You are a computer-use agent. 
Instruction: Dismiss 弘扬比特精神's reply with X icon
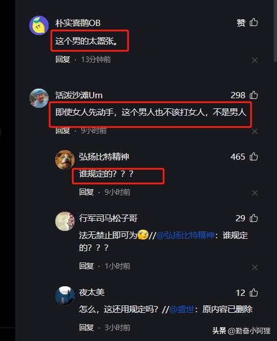tap(254, 193)
